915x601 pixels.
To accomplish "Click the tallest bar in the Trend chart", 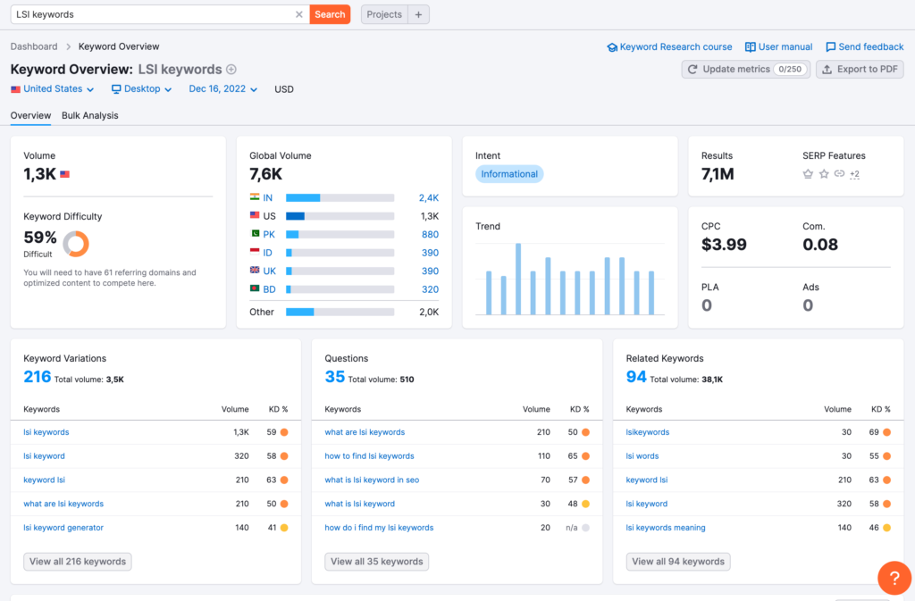I will click(518, 280).
